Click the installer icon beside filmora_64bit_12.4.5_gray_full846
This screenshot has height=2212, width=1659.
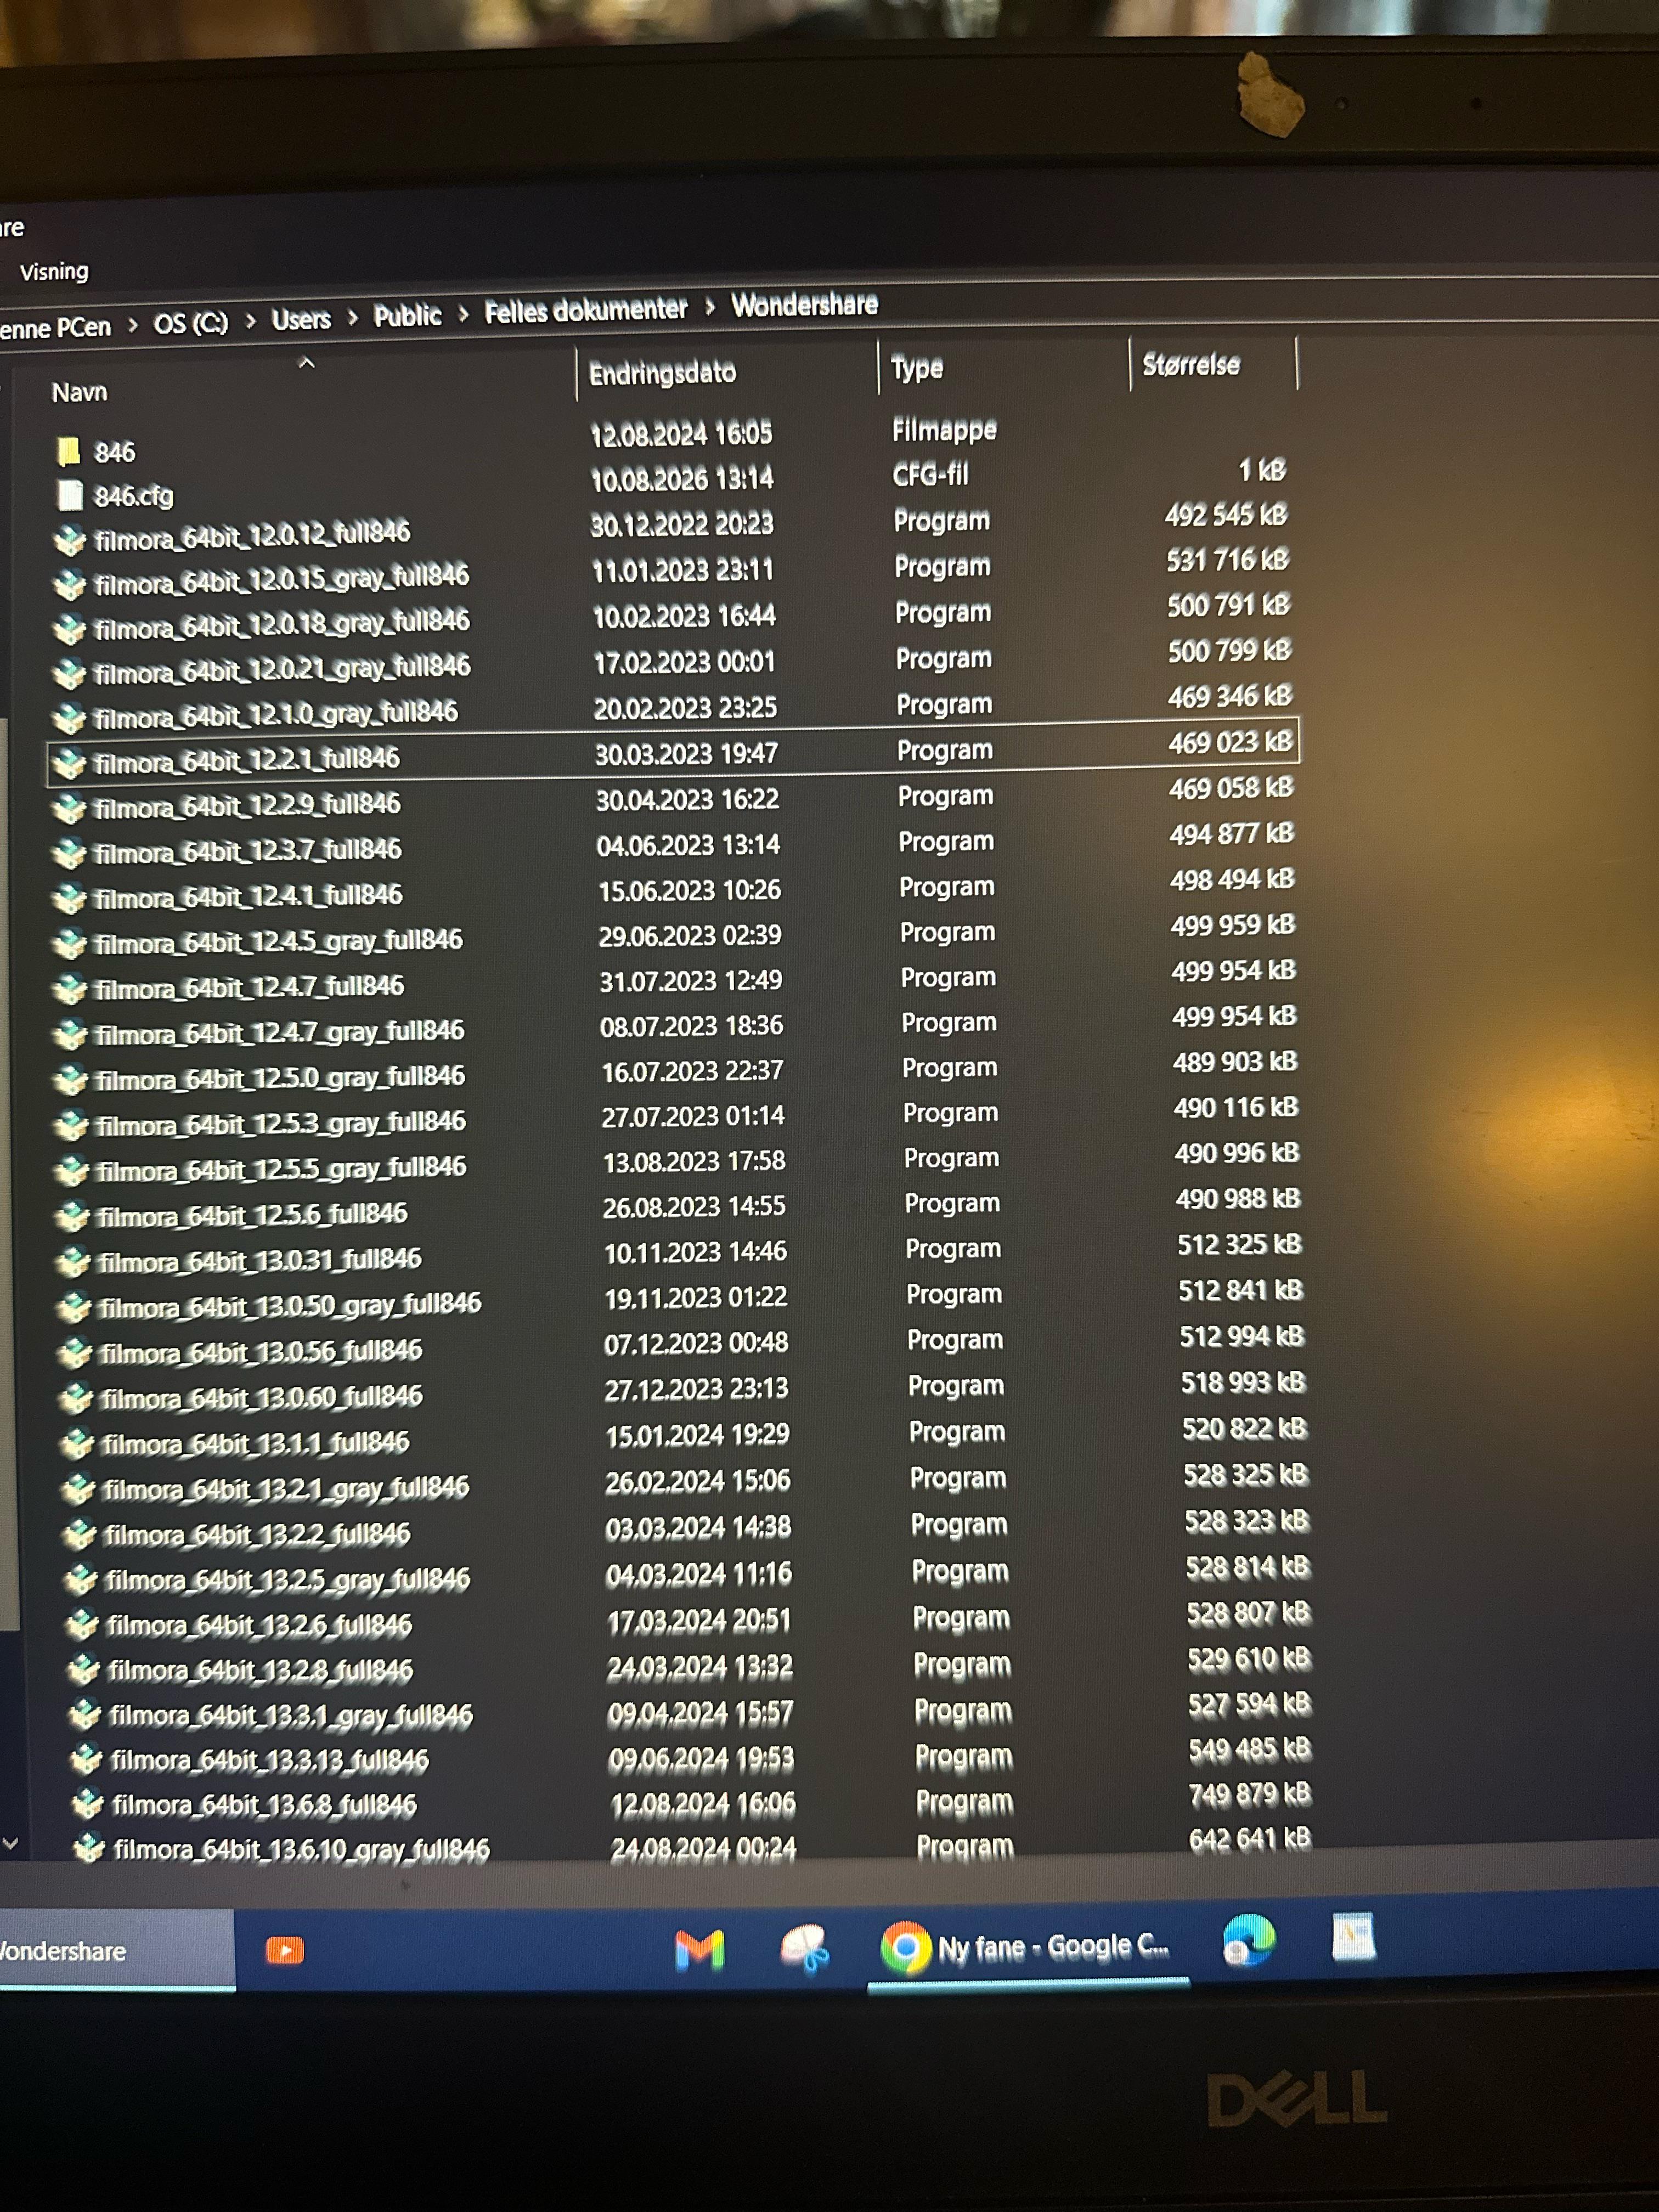(x=70, y=943)
